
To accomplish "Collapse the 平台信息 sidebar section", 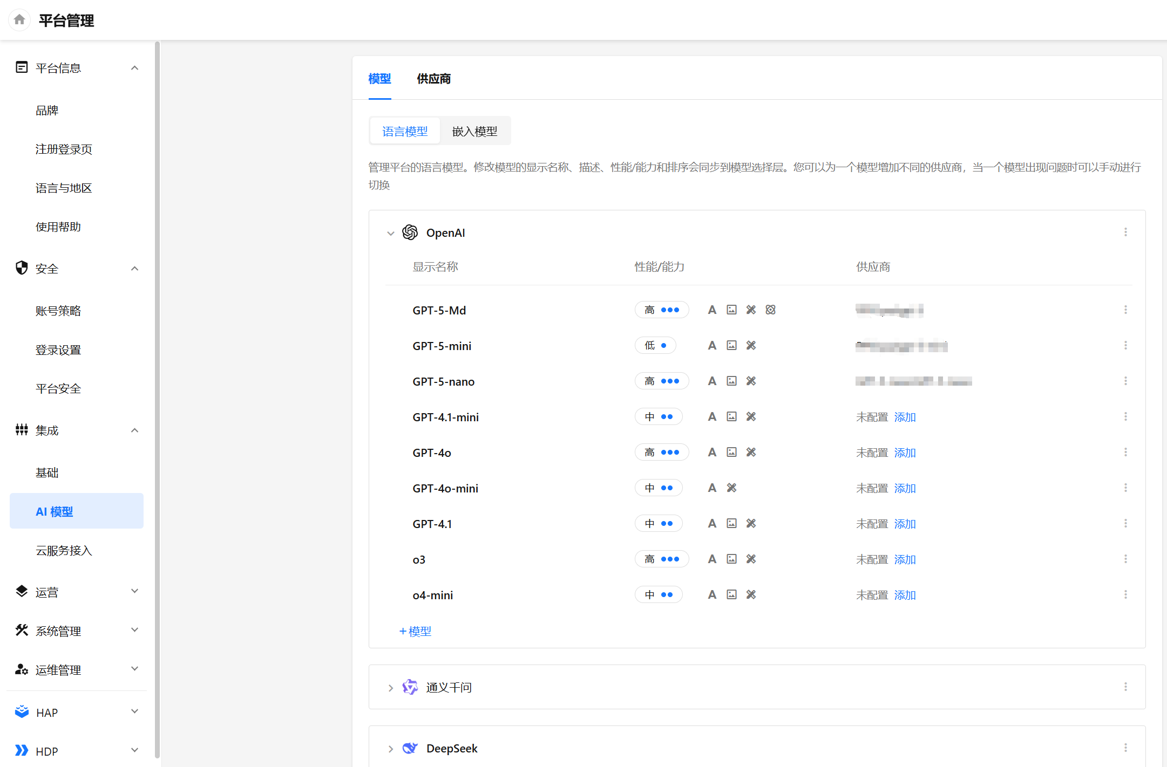I will tap(134, 68).
